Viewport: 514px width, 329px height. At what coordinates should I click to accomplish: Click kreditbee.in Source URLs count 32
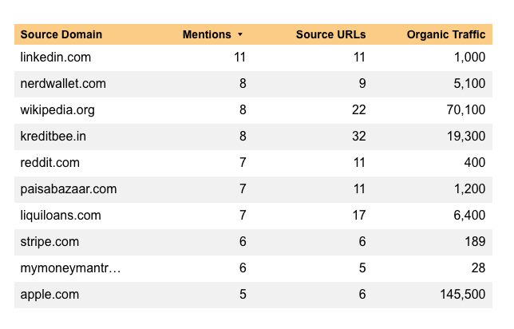[358, 136]
